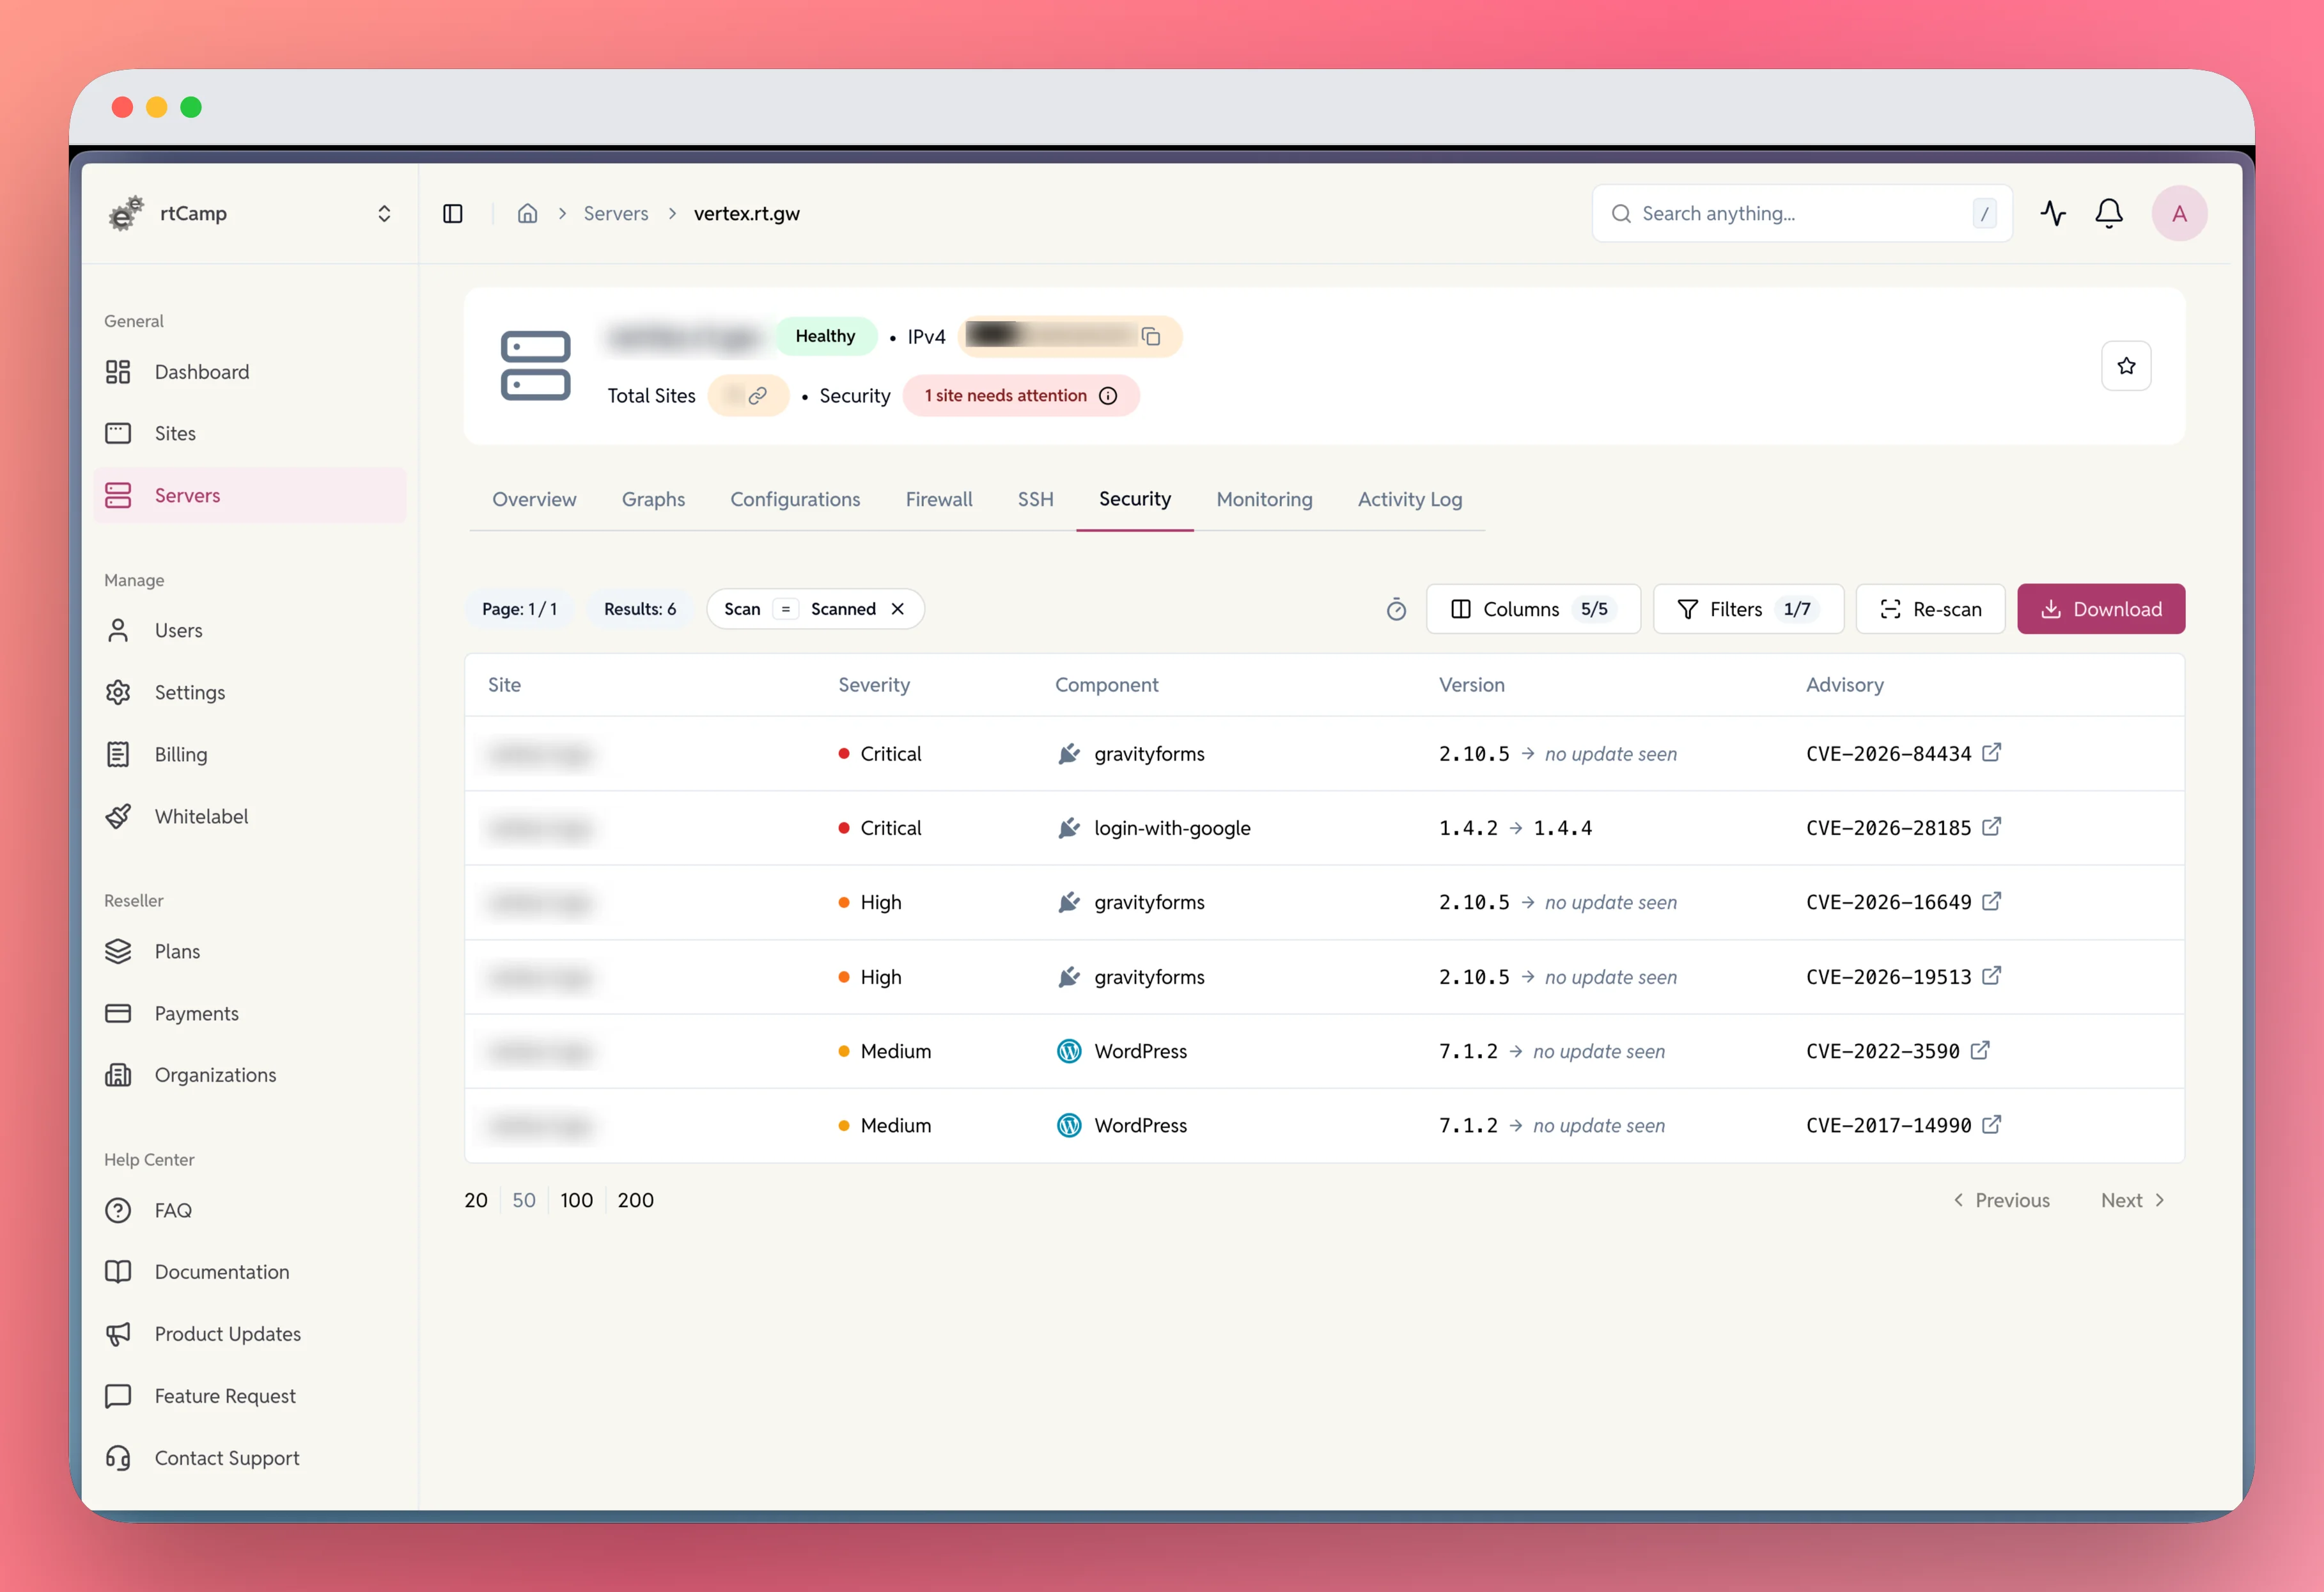
Task: Open the activity pulse icon
Action: [2053, 213]
